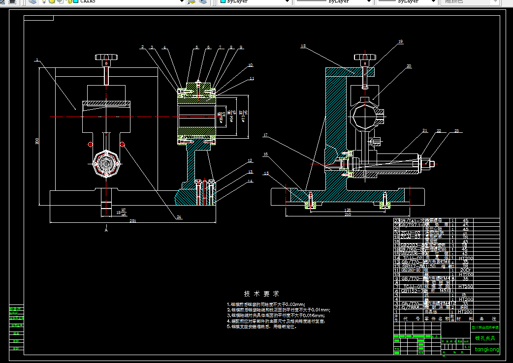Select part balloon number 18

tap(303, 46)
